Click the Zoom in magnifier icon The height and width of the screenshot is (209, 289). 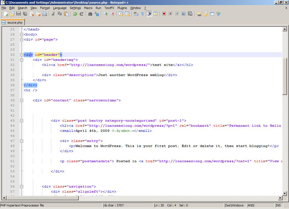point(106,14)
